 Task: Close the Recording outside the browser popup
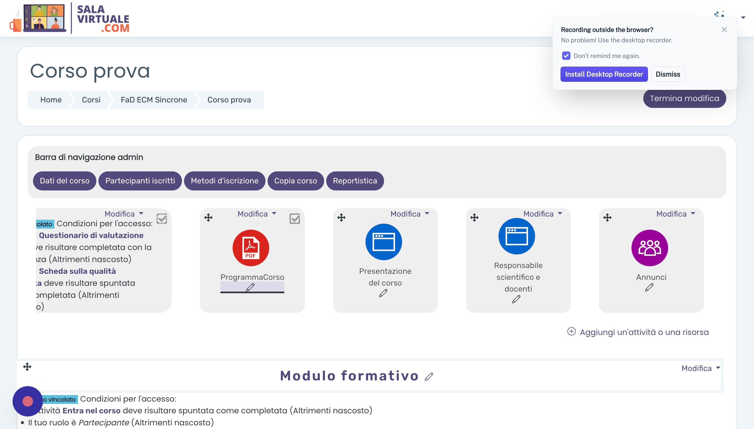click(724, 30)
